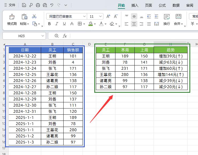198x155 pixels.
Task: Toggle Italic formatting
Action: [x=57, y=24]
